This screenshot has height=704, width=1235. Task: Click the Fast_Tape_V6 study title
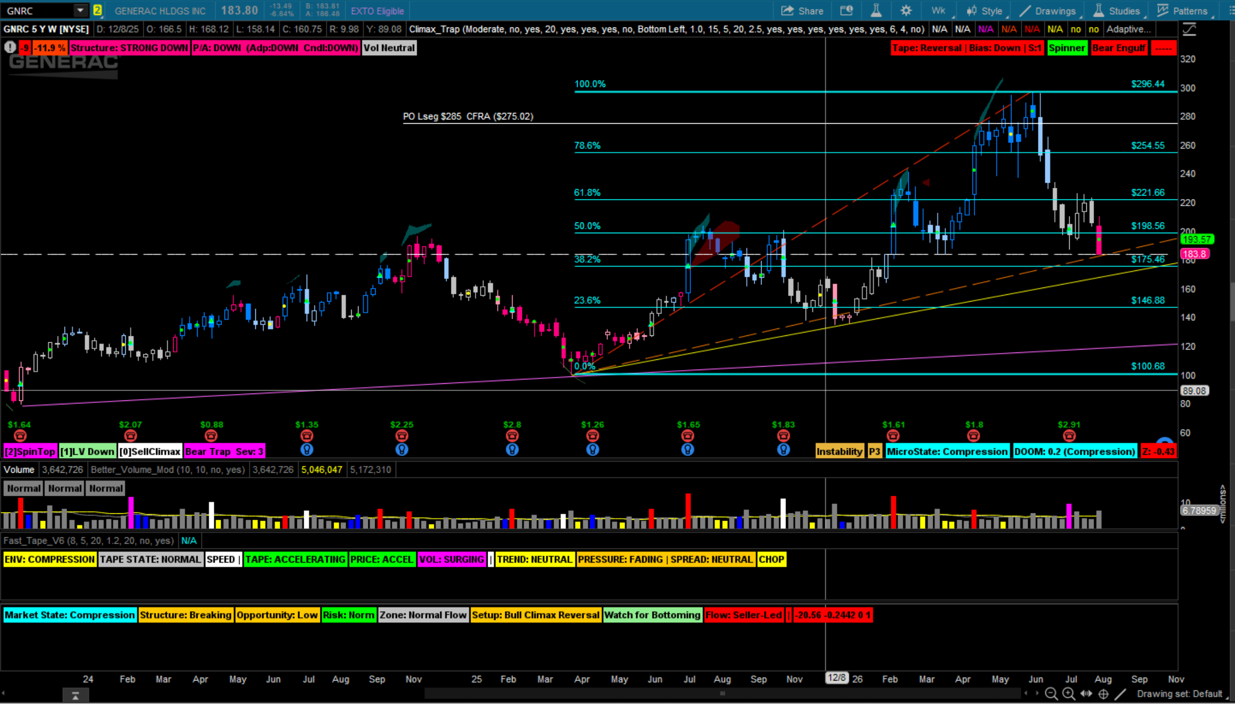(89, 541)
